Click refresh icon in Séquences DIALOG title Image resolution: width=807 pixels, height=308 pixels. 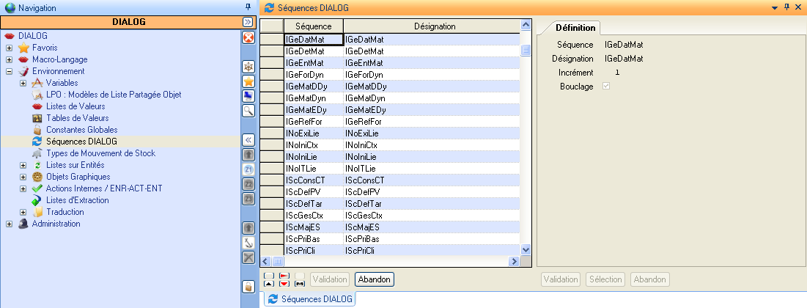pos(269,8)
